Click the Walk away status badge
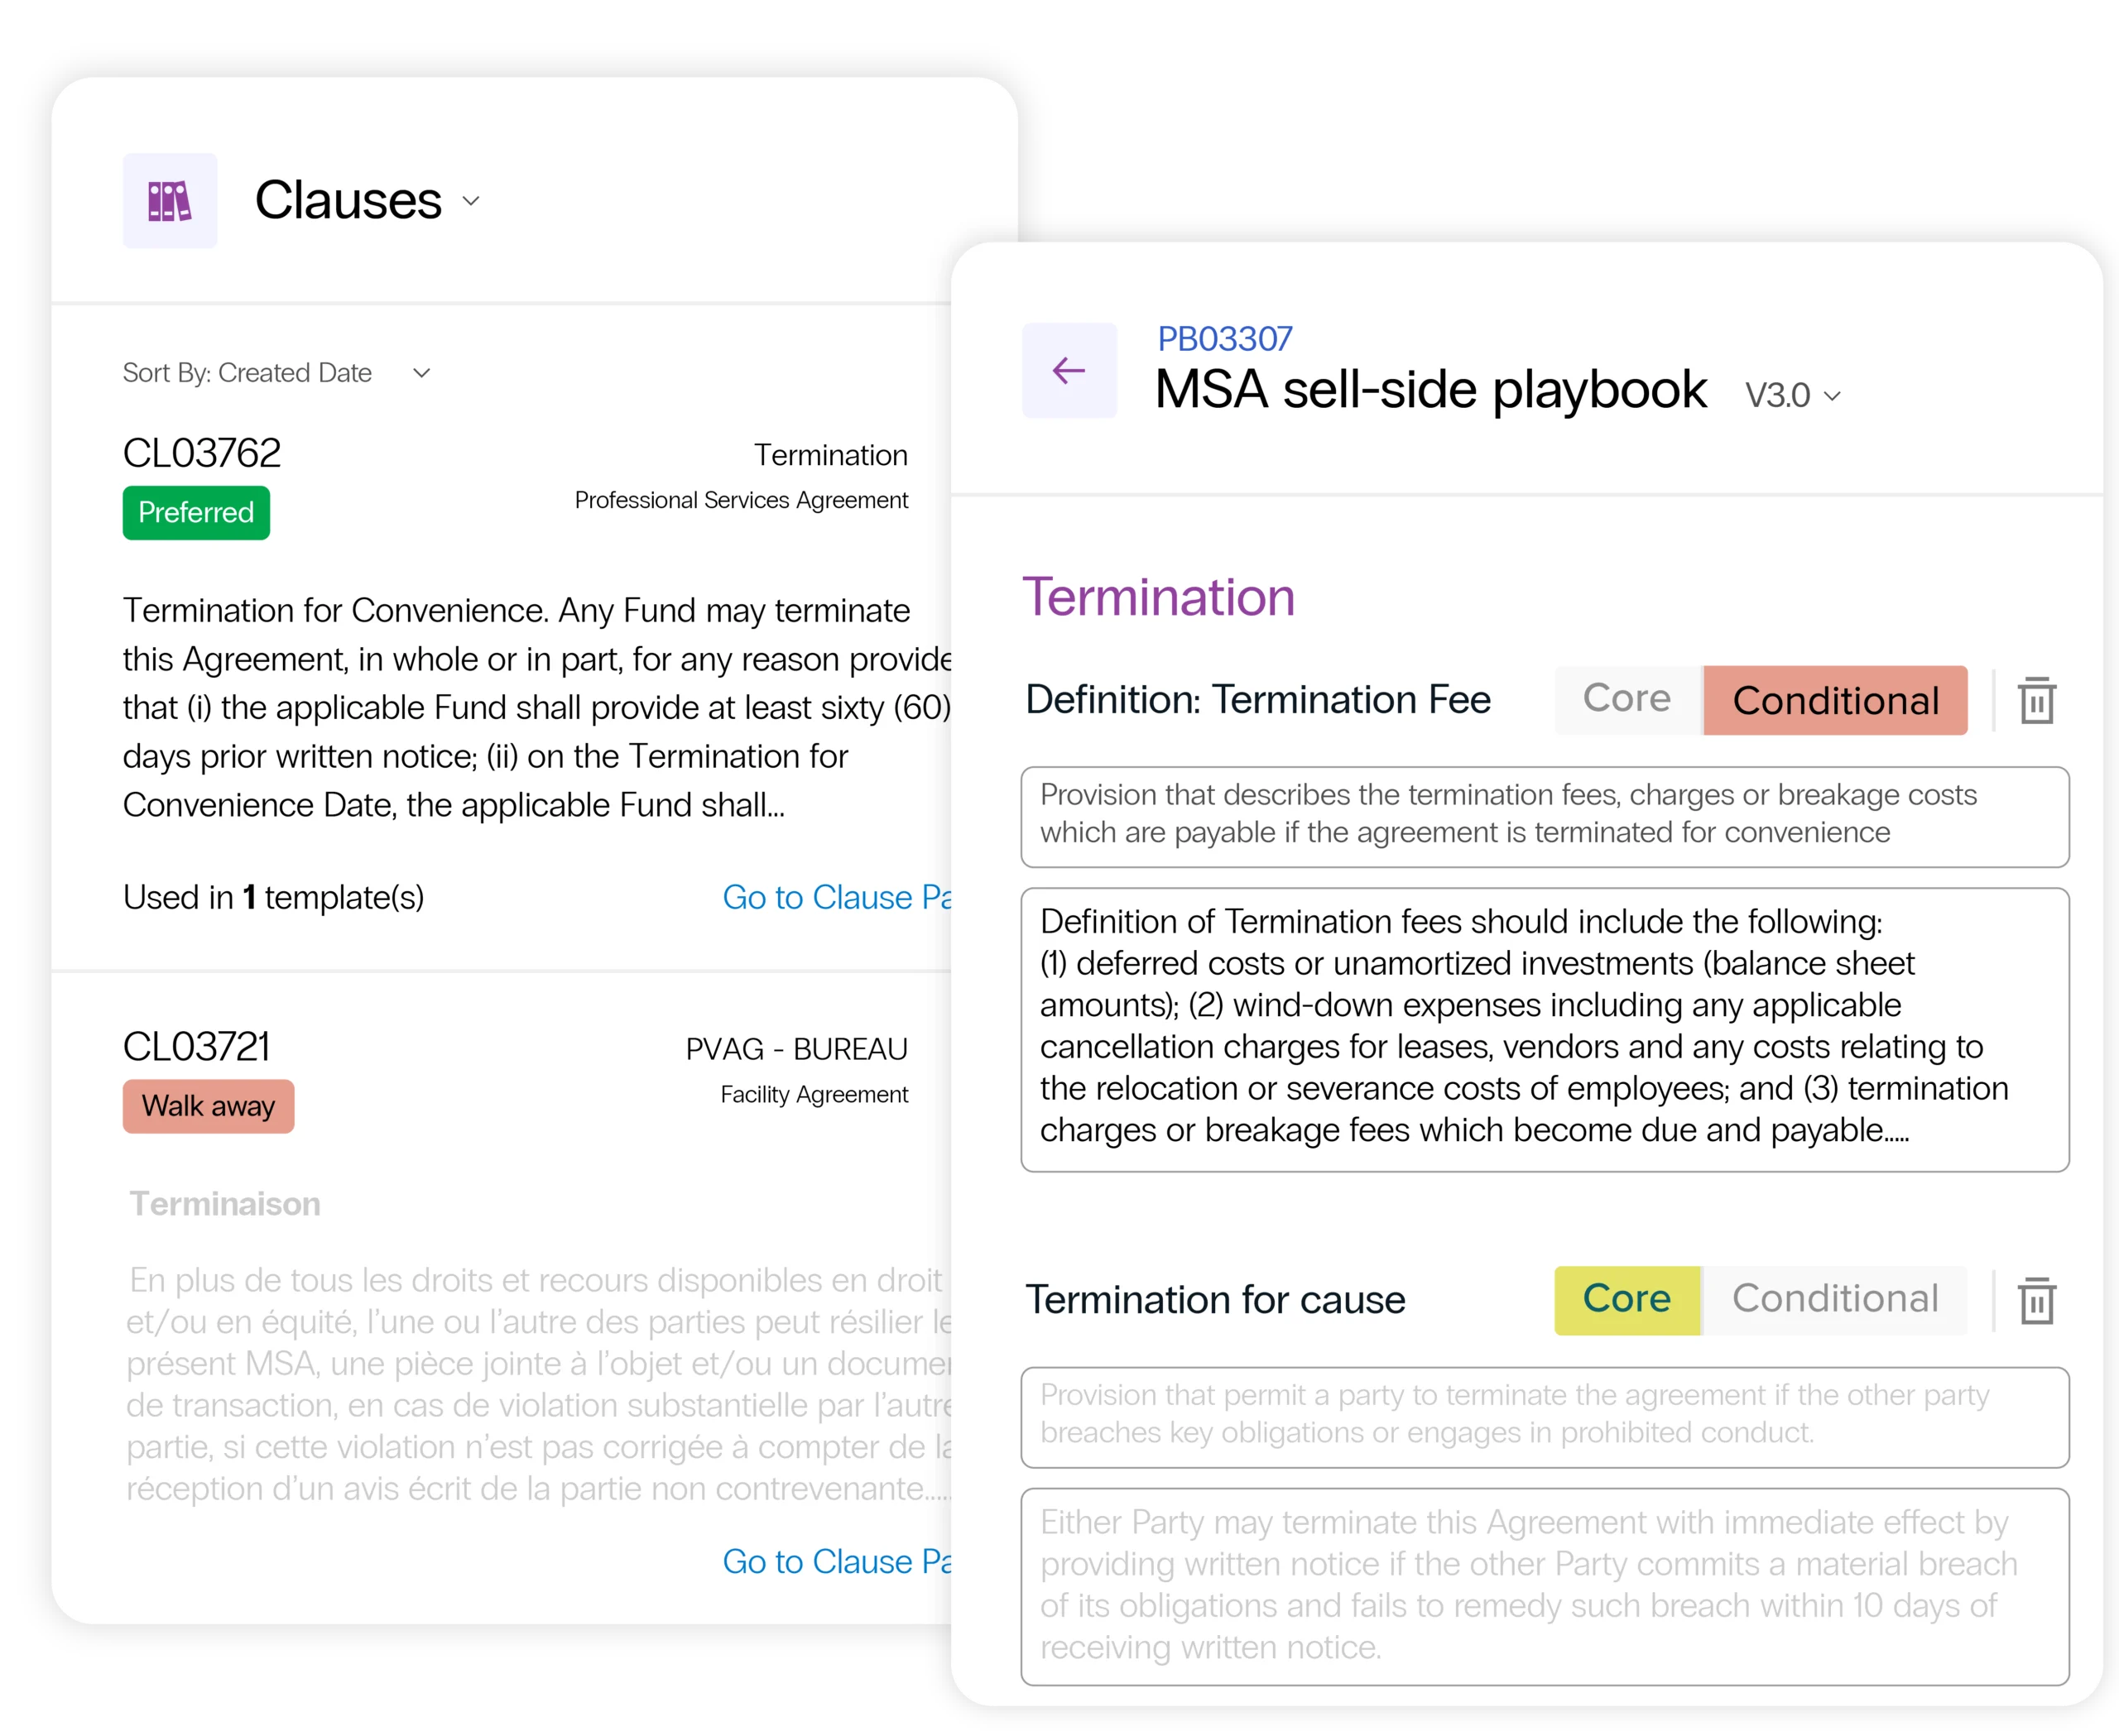The height and width of the screenshot is (1736, 2119). click(x=208, y=1106)
